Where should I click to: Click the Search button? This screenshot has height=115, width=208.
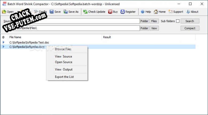coord(190,21)
